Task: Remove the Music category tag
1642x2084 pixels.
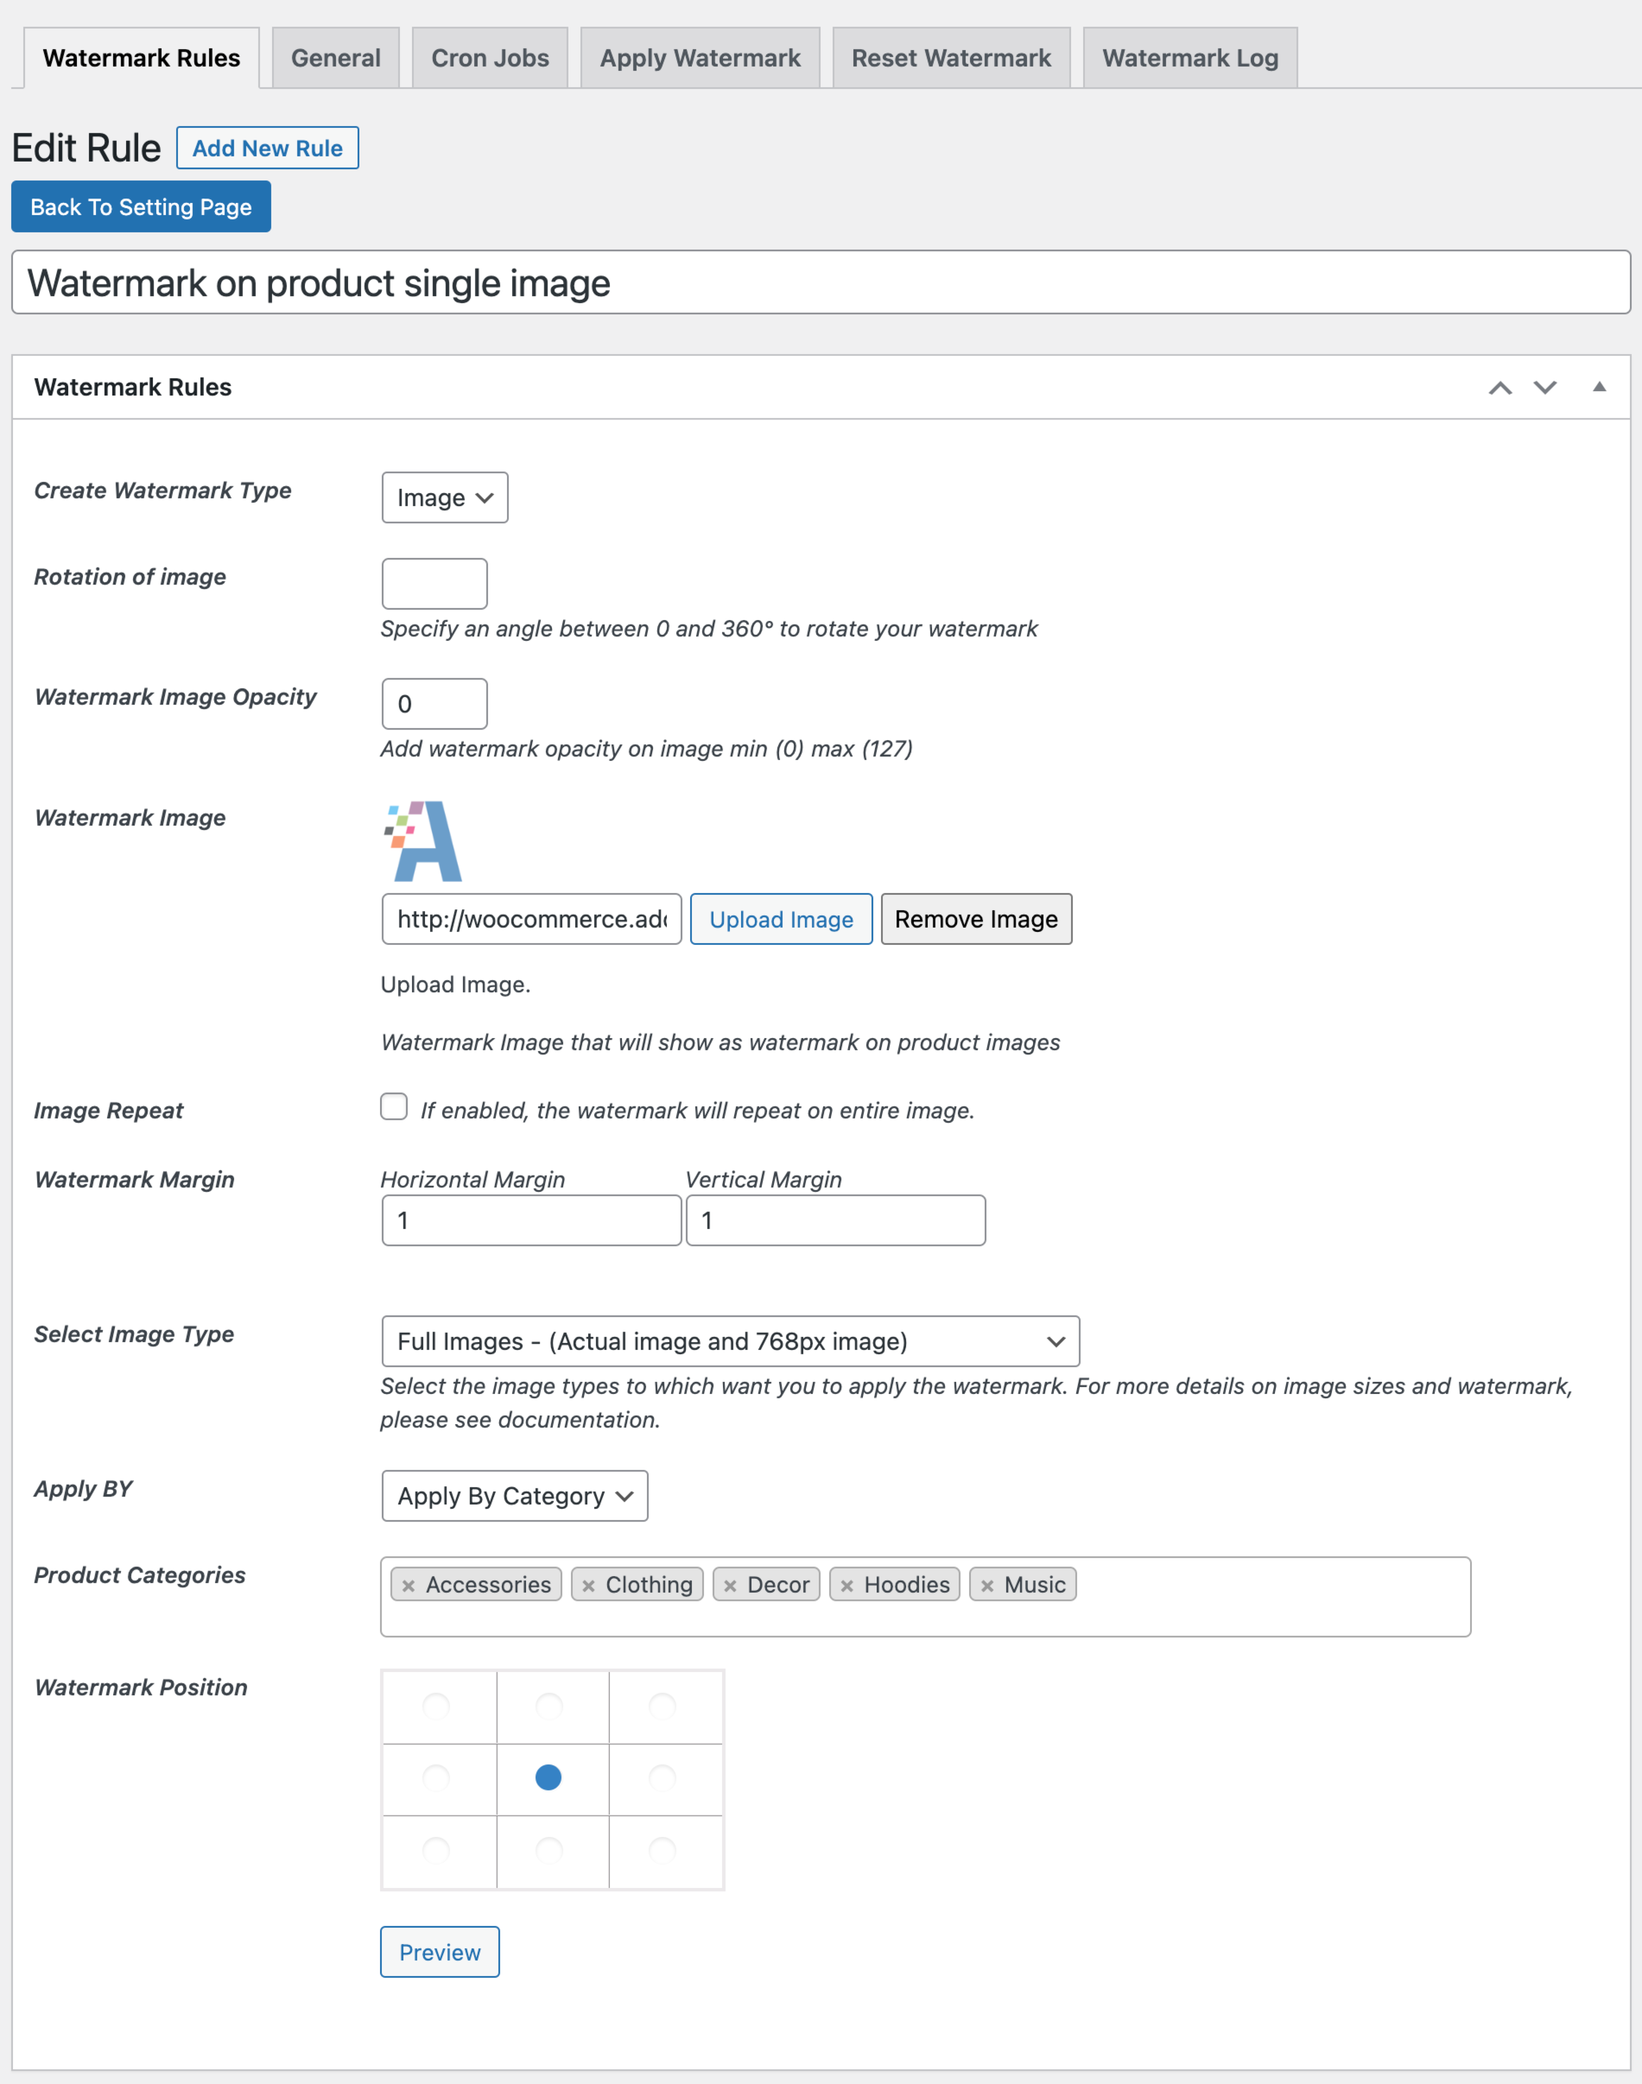Action: [987, 1586]
